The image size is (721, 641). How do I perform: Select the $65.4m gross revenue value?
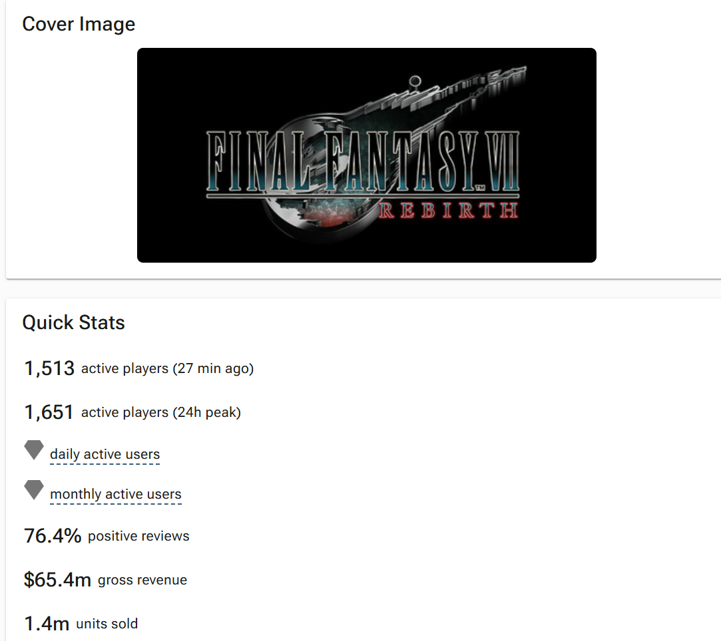click(57, 580)
